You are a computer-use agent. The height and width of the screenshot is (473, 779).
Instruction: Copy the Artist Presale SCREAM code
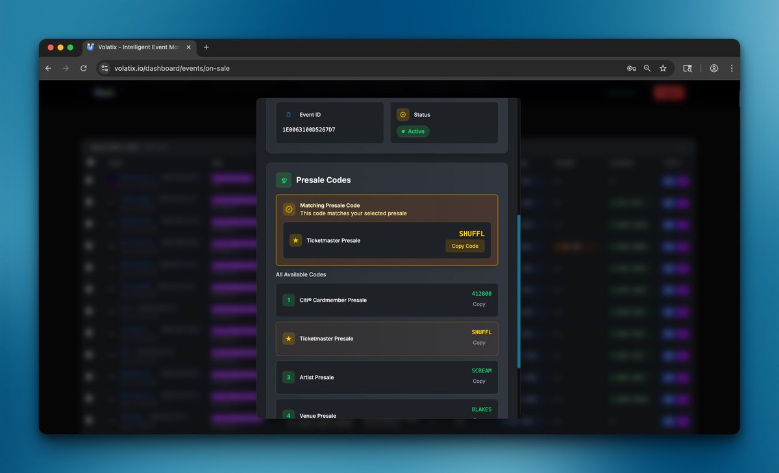pyautogui.click(x=479, y=382)
